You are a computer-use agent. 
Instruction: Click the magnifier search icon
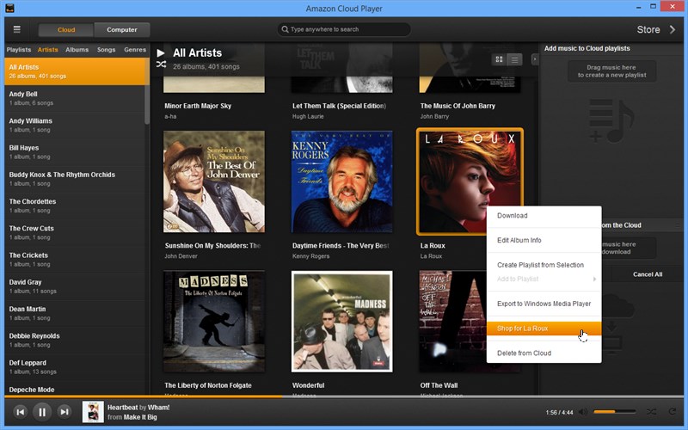pyautogui.click(x=285, y=29)
